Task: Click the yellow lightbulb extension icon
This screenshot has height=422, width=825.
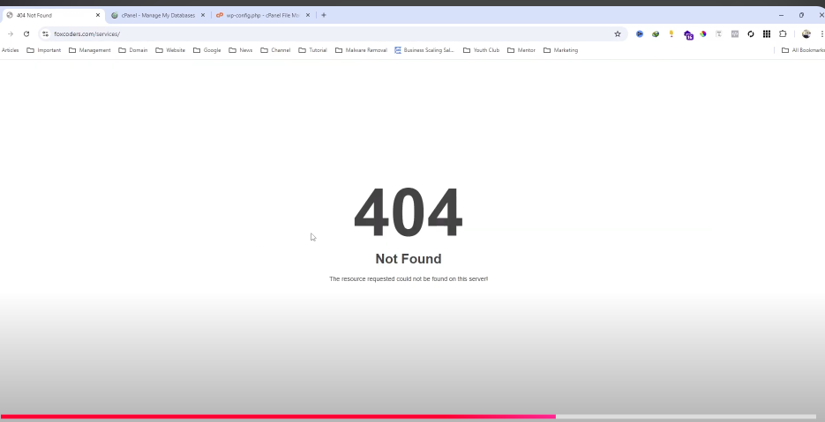Action: (x=671, y=33)
